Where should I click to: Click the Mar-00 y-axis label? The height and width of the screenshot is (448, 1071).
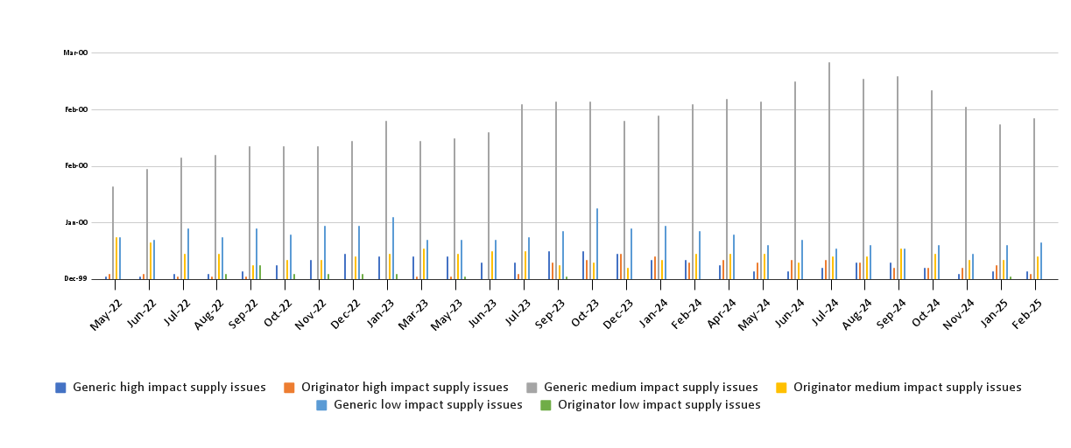[x=75, y=53]
